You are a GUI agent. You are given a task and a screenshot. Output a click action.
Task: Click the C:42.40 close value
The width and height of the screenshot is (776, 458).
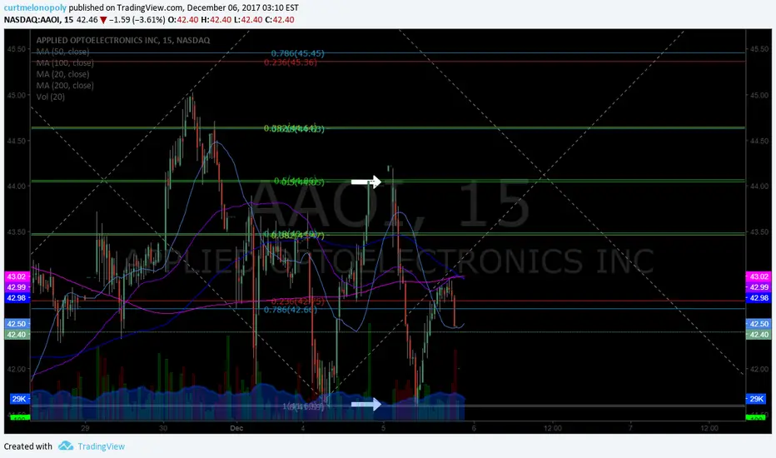(x=280, y=20)
